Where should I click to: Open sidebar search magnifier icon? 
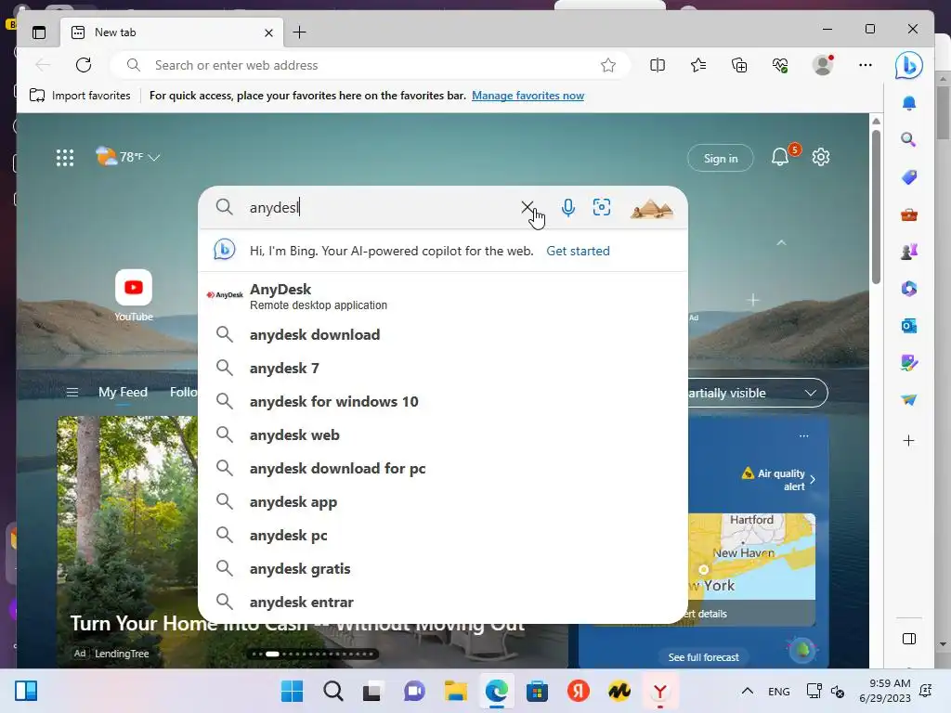point(908,140)
